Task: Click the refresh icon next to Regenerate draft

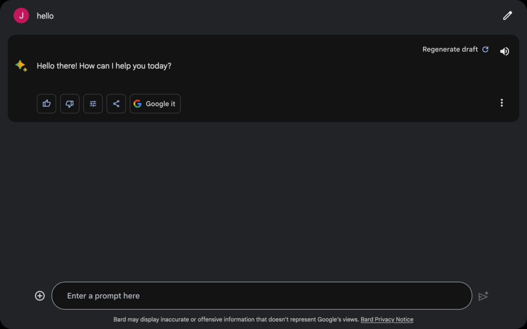Action: click(x=485, y=49)
